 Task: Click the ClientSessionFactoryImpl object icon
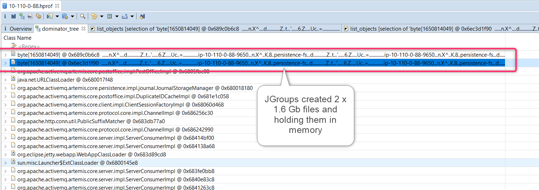(x=13, y=104)
